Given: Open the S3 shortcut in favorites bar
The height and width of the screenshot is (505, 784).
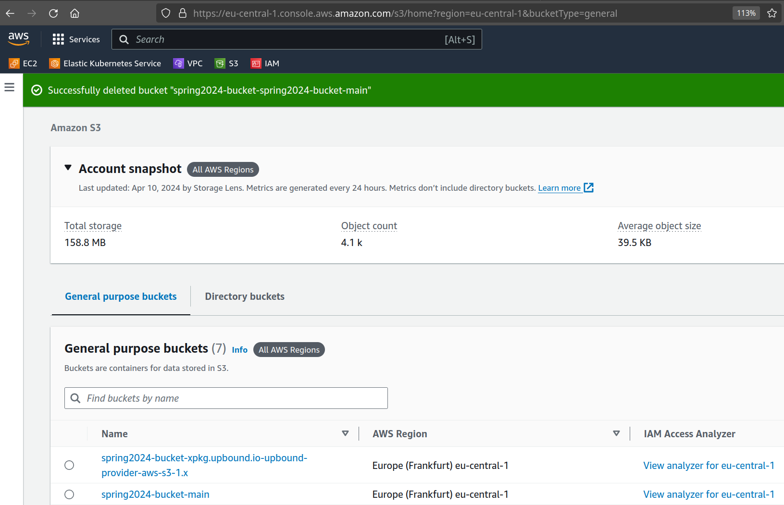Looking at the screenshot, I should [226, 63].
